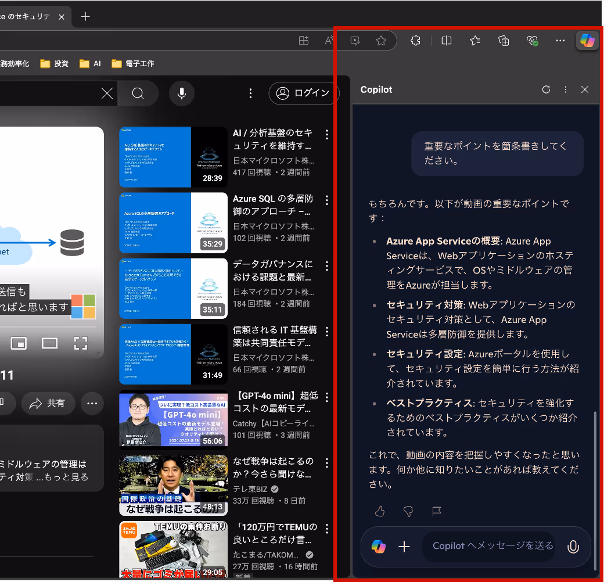Screen dimensions: 604x582
Task: Click the Read aloud icon in address bar
Action: click(x=329, y=41)
